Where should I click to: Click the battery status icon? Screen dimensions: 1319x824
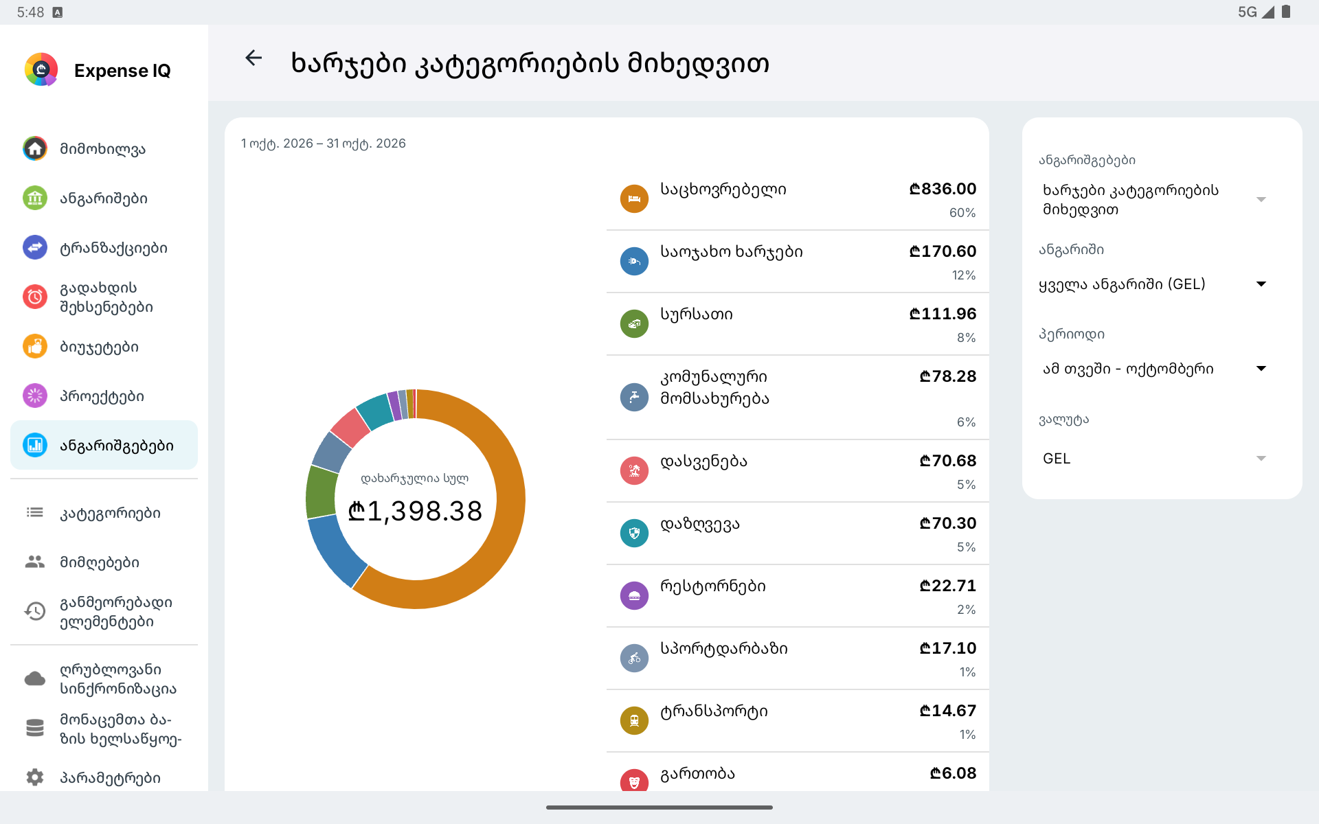[1286, 12]
